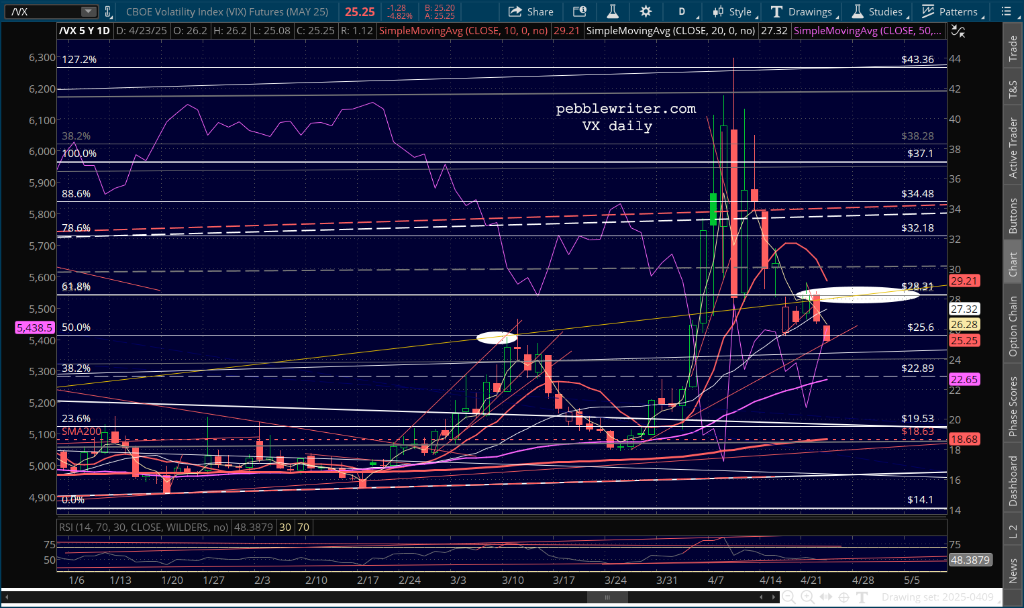This screenshot has width=1024, height=608.
Task: Open chart settings gear icon
Action: pyautogui.click(x=646, y=11)
